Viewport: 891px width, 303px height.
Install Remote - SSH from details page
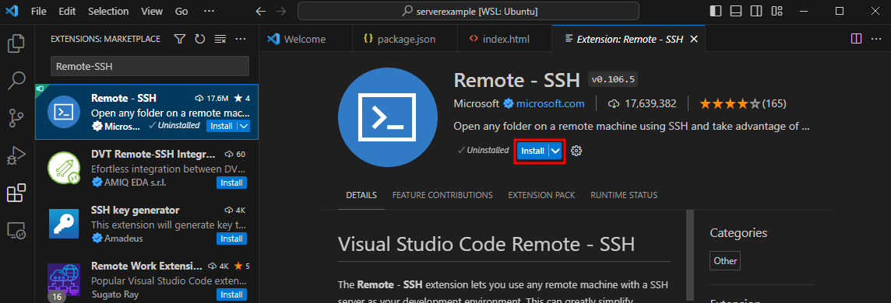tap(533, 151)
